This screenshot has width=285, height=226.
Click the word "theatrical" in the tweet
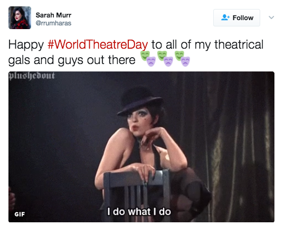point(239,44)
